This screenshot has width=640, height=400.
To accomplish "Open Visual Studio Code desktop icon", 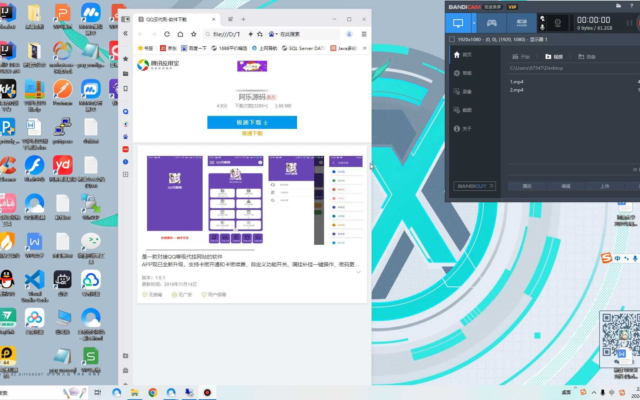I will point(35,286).
